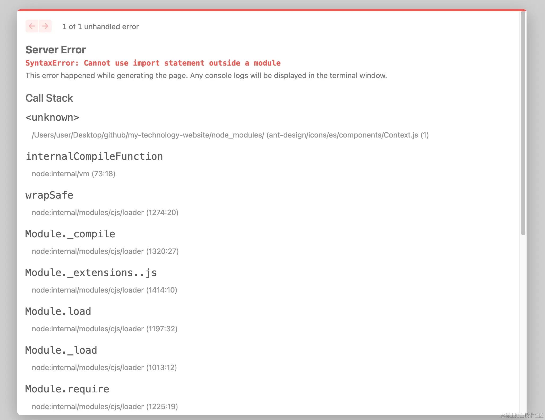Click cjs/loader (1013:12) source location
The image size is (545, 420).
coord(104,367)
